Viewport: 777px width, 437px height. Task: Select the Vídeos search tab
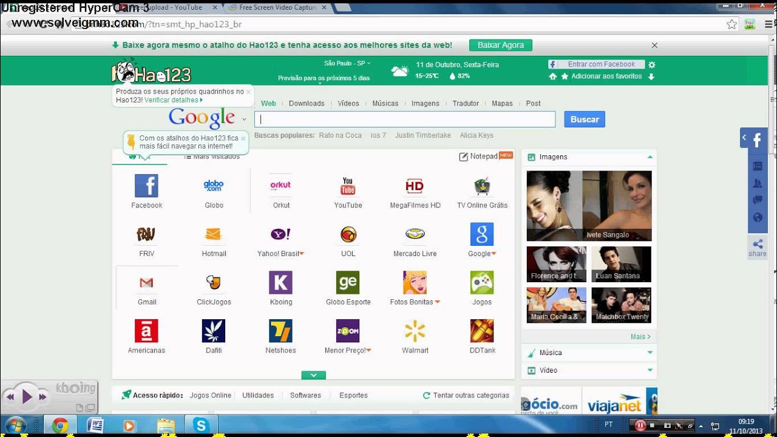click(x=348, y=103)
